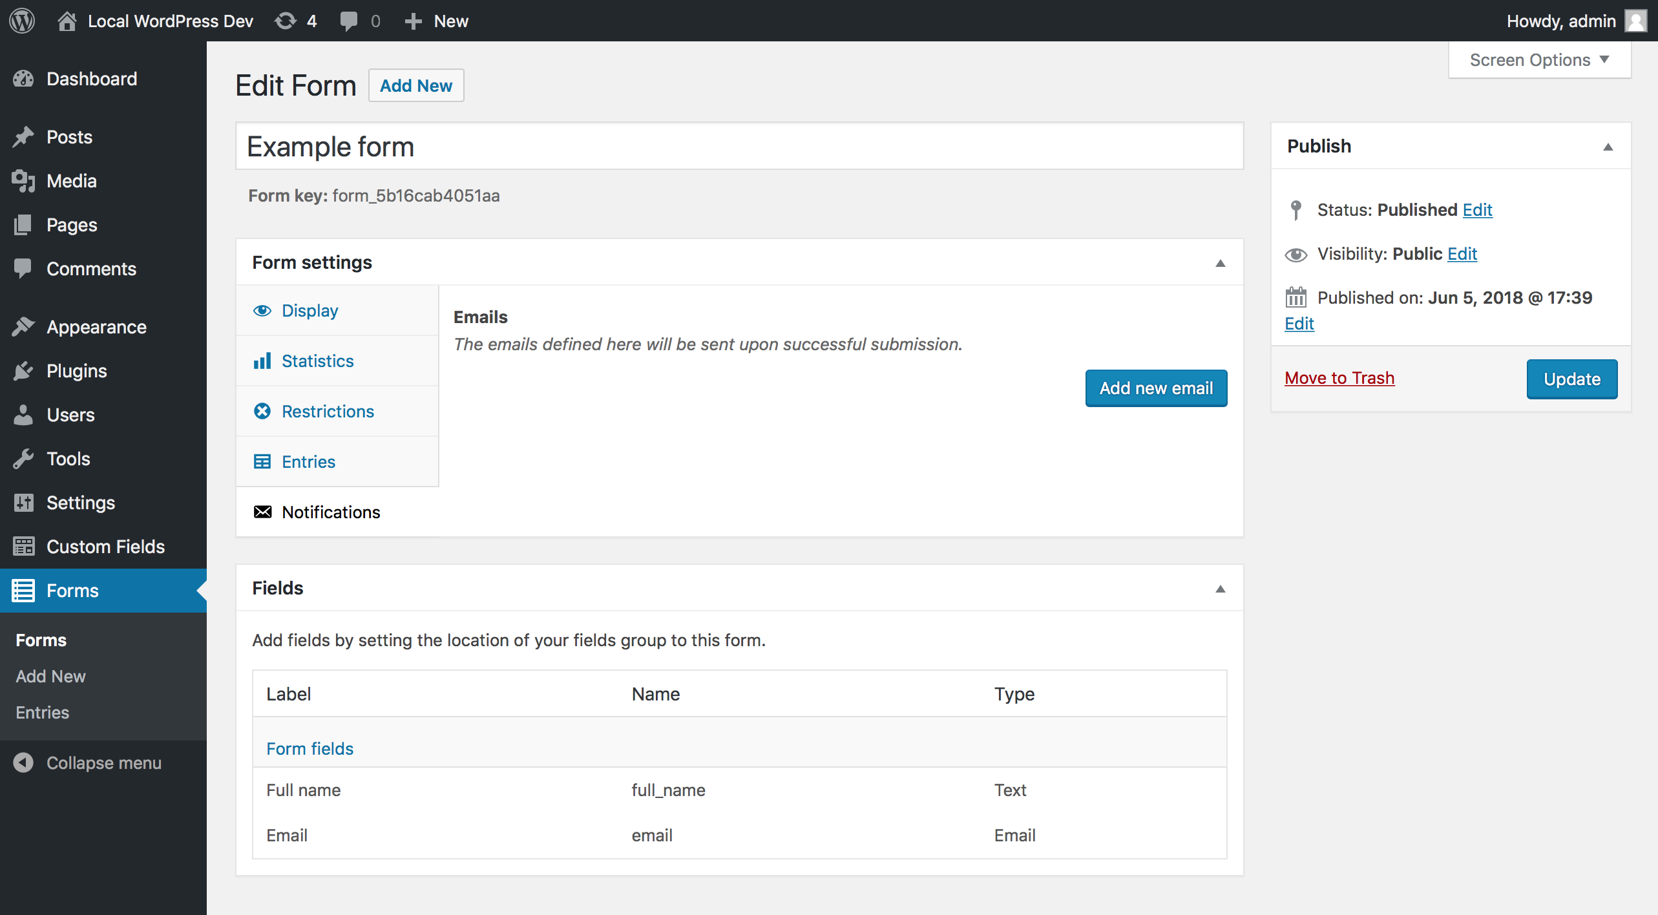Screen dimensions: 1658x915
Task: Click the Example form title field
Action: 739,147
